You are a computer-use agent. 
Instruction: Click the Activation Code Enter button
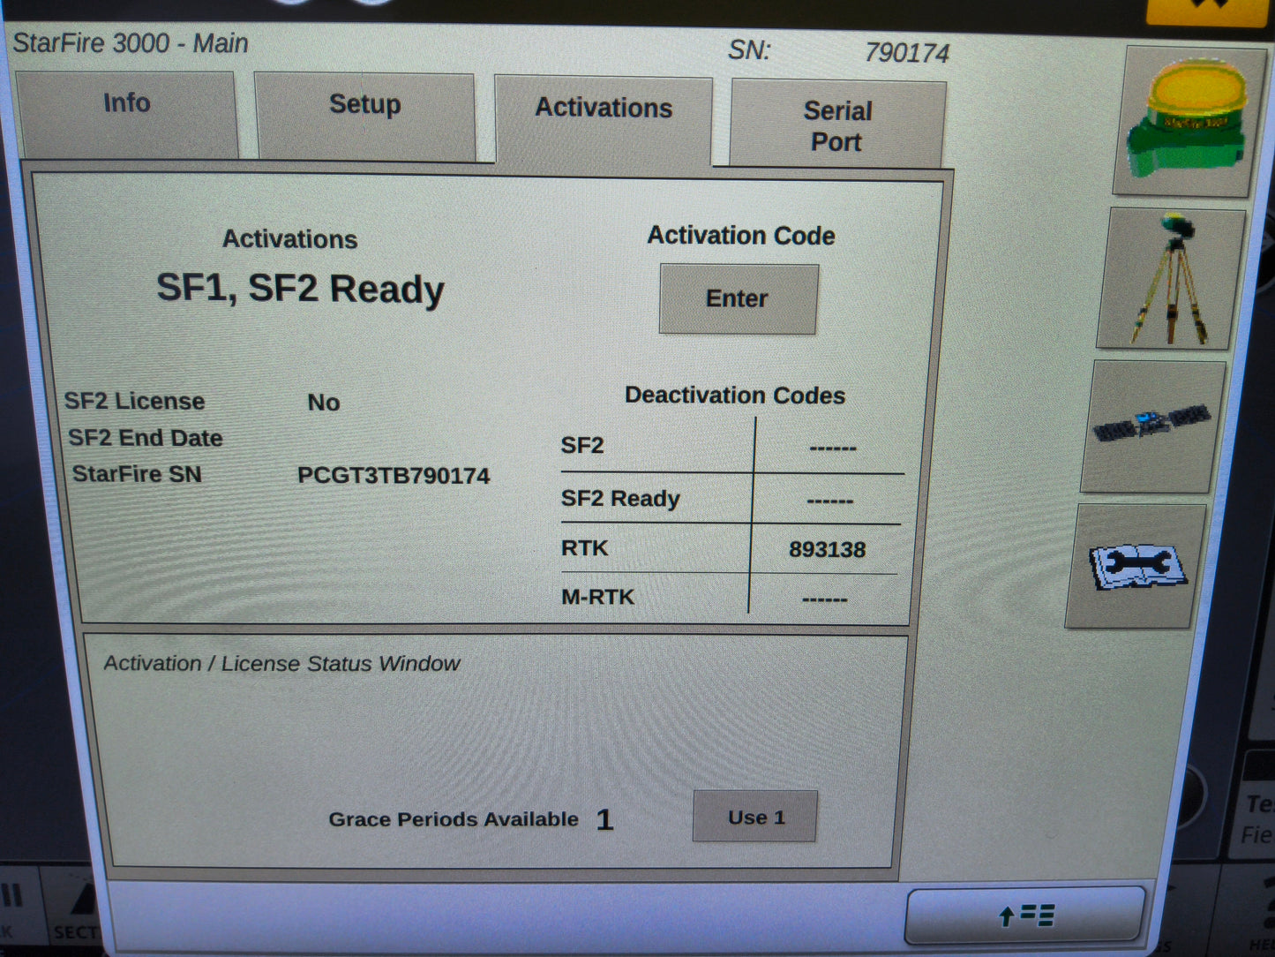click(738, 299)
